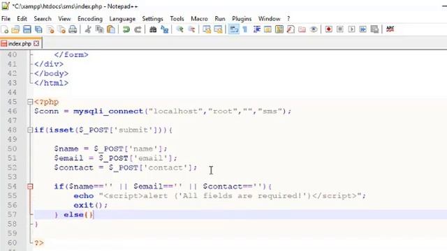Click the ABC spell-check icon
This screenshot has height=251, width=447.
[390, 29]
